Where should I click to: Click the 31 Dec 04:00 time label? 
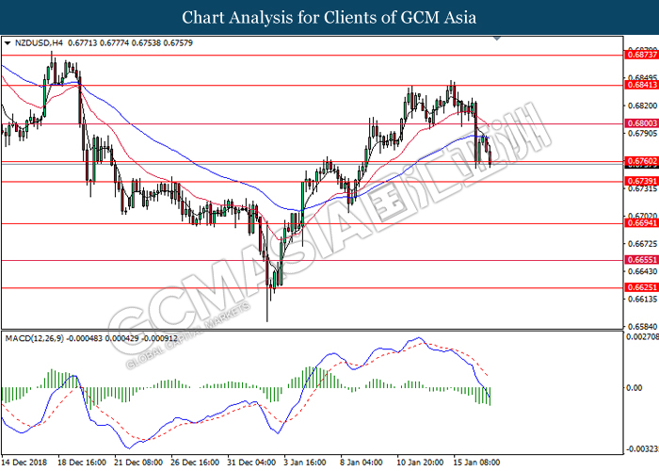click(x=251, y=463)
